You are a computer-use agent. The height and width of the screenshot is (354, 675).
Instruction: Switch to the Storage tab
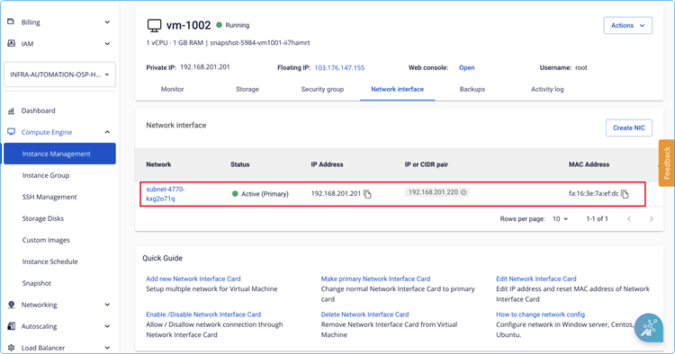[x=247, y=89]
